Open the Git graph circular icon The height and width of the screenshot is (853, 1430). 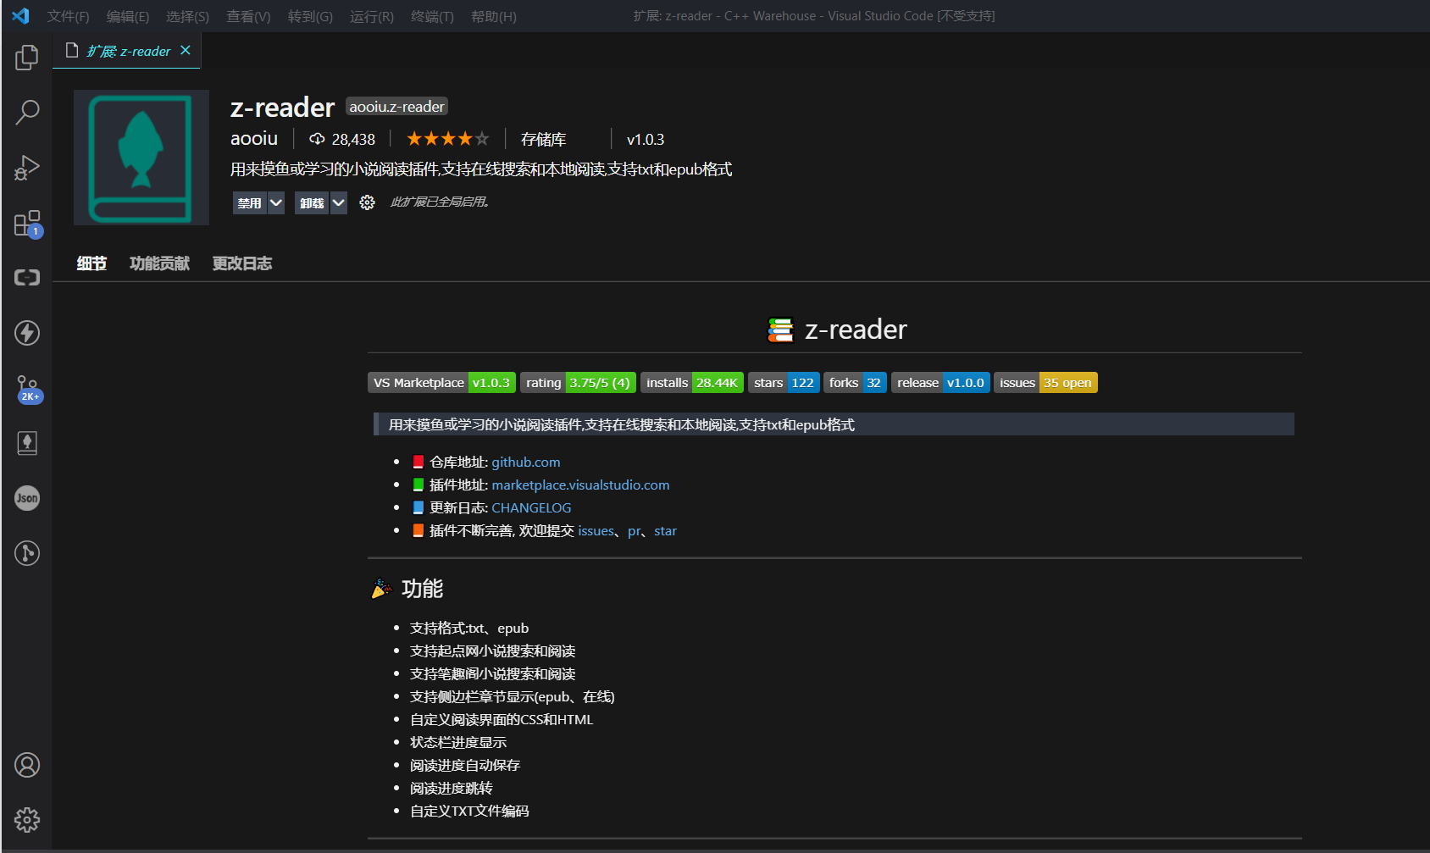pos(27,553)
